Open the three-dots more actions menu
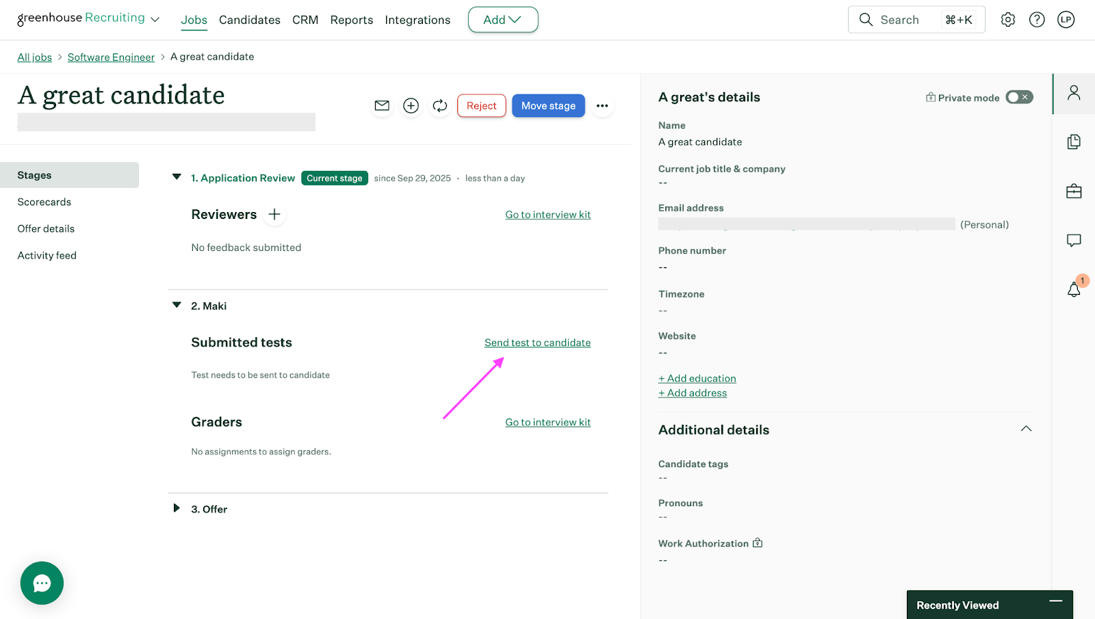The height and width of the screenshot is (619, 1095). (602, 105)
